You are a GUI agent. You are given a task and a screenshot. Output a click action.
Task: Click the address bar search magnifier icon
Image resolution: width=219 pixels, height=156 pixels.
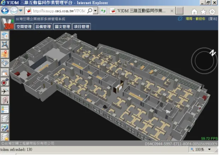click(90, 11)
